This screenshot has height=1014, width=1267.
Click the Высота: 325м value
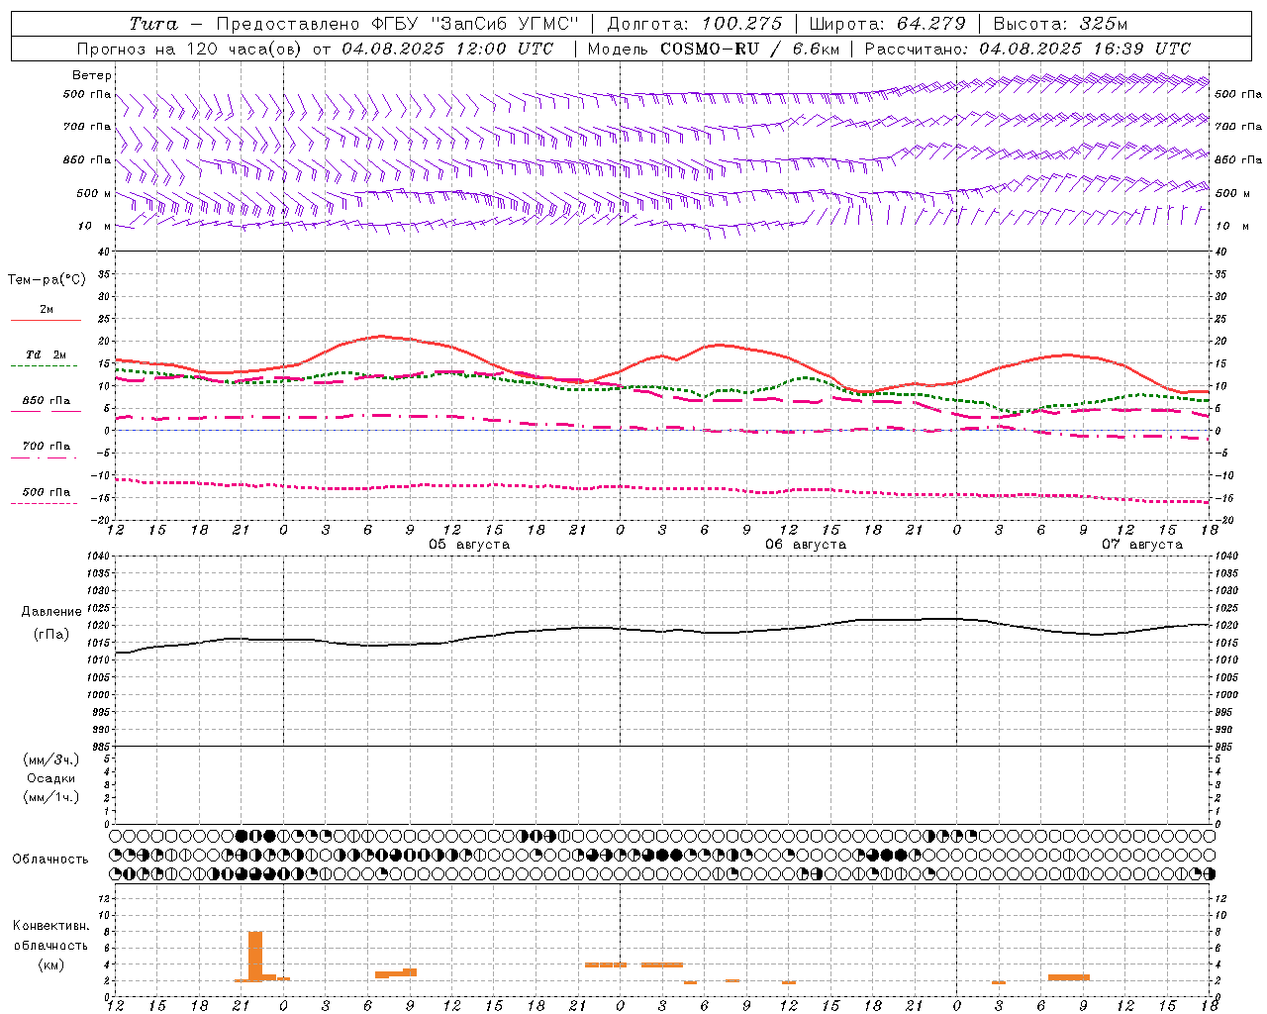tap(1060, 24)
